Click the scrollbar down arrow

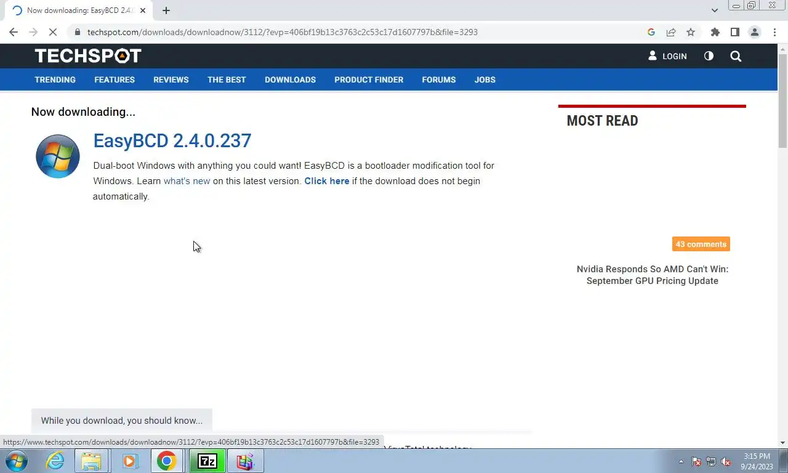tap(782, 443)
